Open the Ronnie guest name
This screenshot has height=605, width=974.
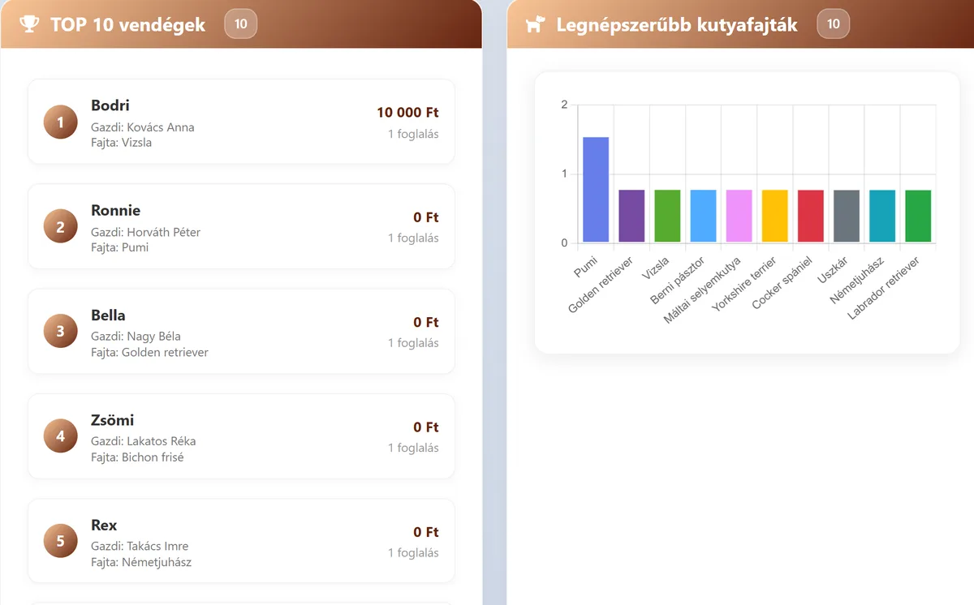pyautogui.click(x=115, y=210)
